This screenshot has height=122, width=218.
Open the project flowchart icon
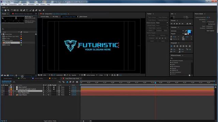pos(36,34)
